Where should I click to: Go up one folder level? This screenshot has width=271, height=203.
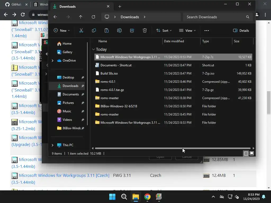pyautogui.click(x=80, y=17)
